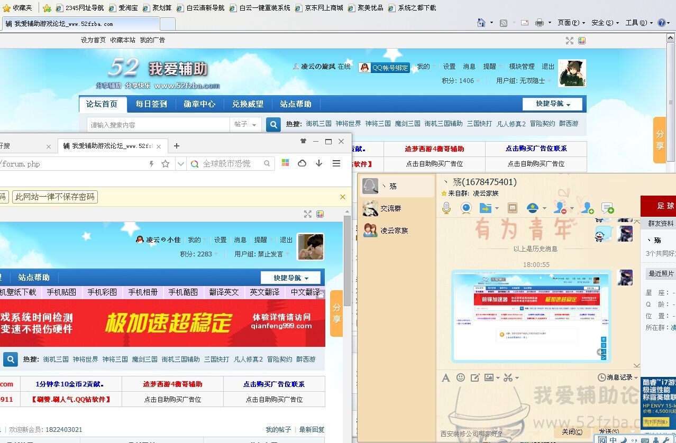Start a video call with webcam icon
This screenshot has width=676, height=443.
pyautogui.click(x=466, y=208)
